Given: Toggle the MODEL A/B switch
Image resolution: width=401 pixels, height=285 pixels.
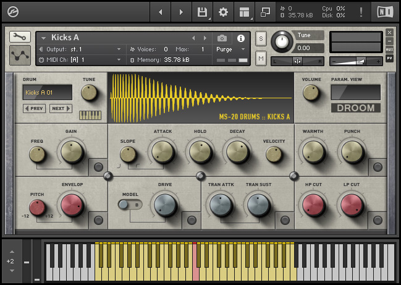Looking at the screenshot, I should pos(130,205).
